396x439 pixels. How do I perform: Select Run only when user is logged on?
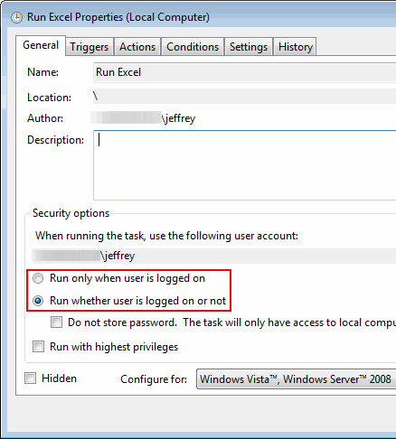click(38, 278)
